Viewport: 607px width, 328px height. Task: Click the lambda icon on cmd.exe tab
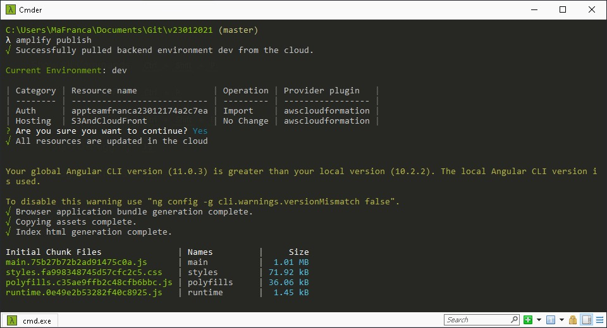click(x=12, y=320)
